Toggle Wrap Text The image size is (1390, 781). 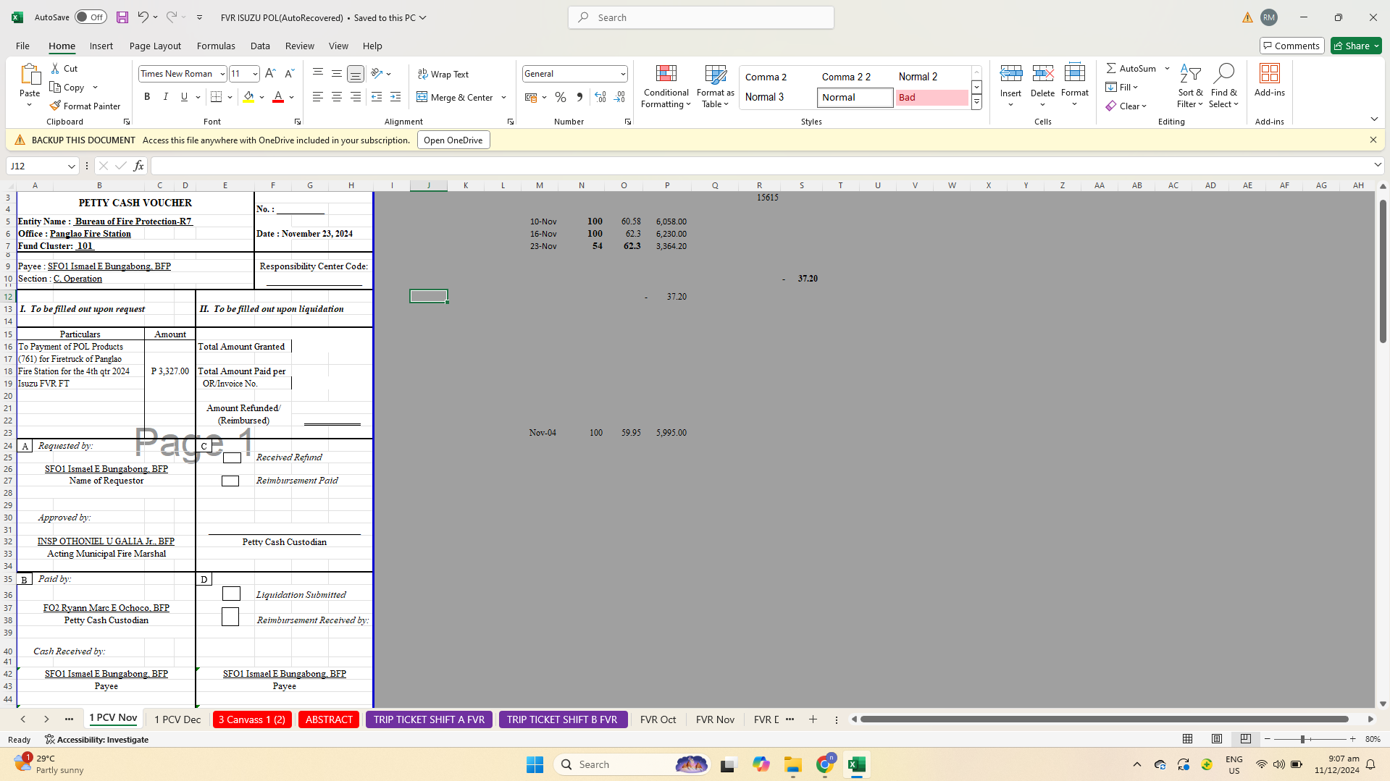443,74
